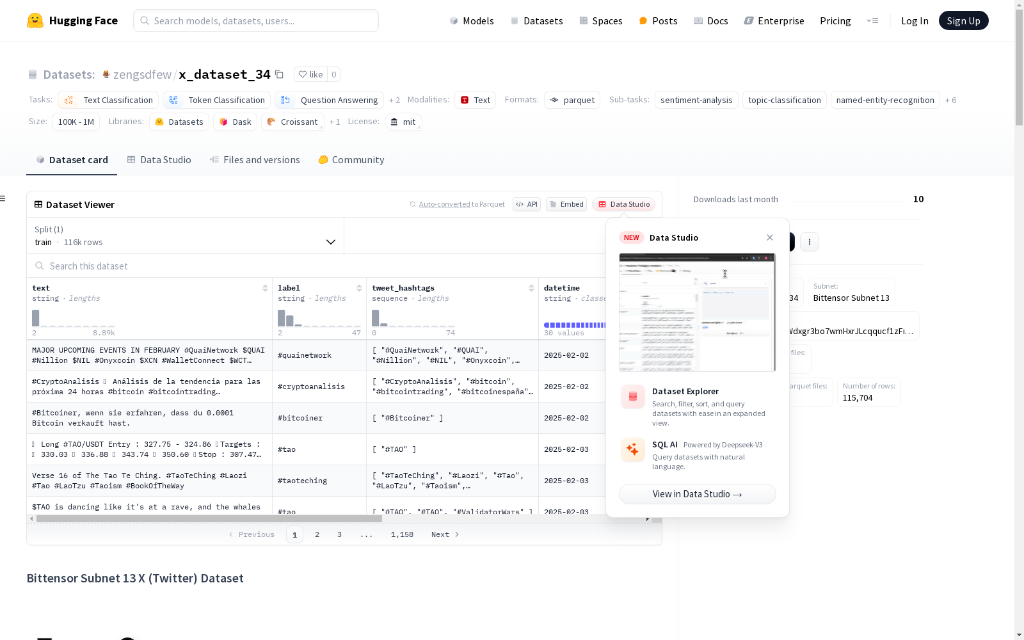The image size is (1024, 640).
Task: Click the zengsdfew username link
Action: 142,74
